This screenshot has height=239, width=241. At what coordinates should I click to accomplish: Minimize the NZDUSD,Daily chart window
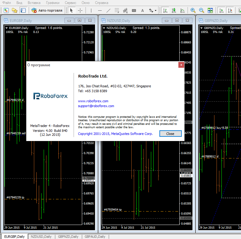[x=167, y=20]
